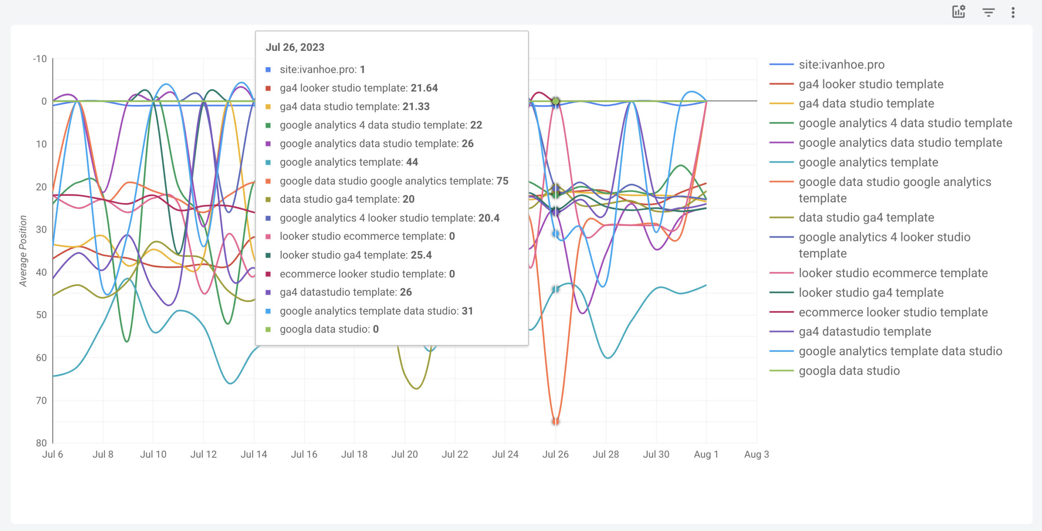Click the green data point at zero on Jul 26
Viewport: 1042px width, 531px height.
tap(556, 101)
